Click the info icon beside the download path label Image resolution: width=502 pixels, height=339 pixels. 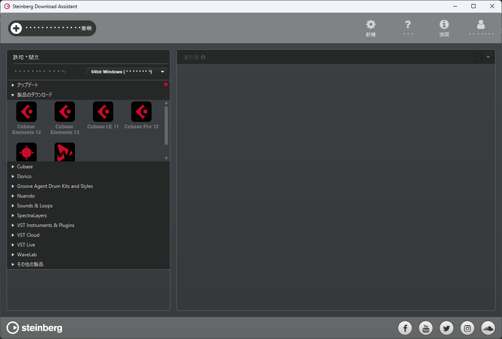pos(203,57)
